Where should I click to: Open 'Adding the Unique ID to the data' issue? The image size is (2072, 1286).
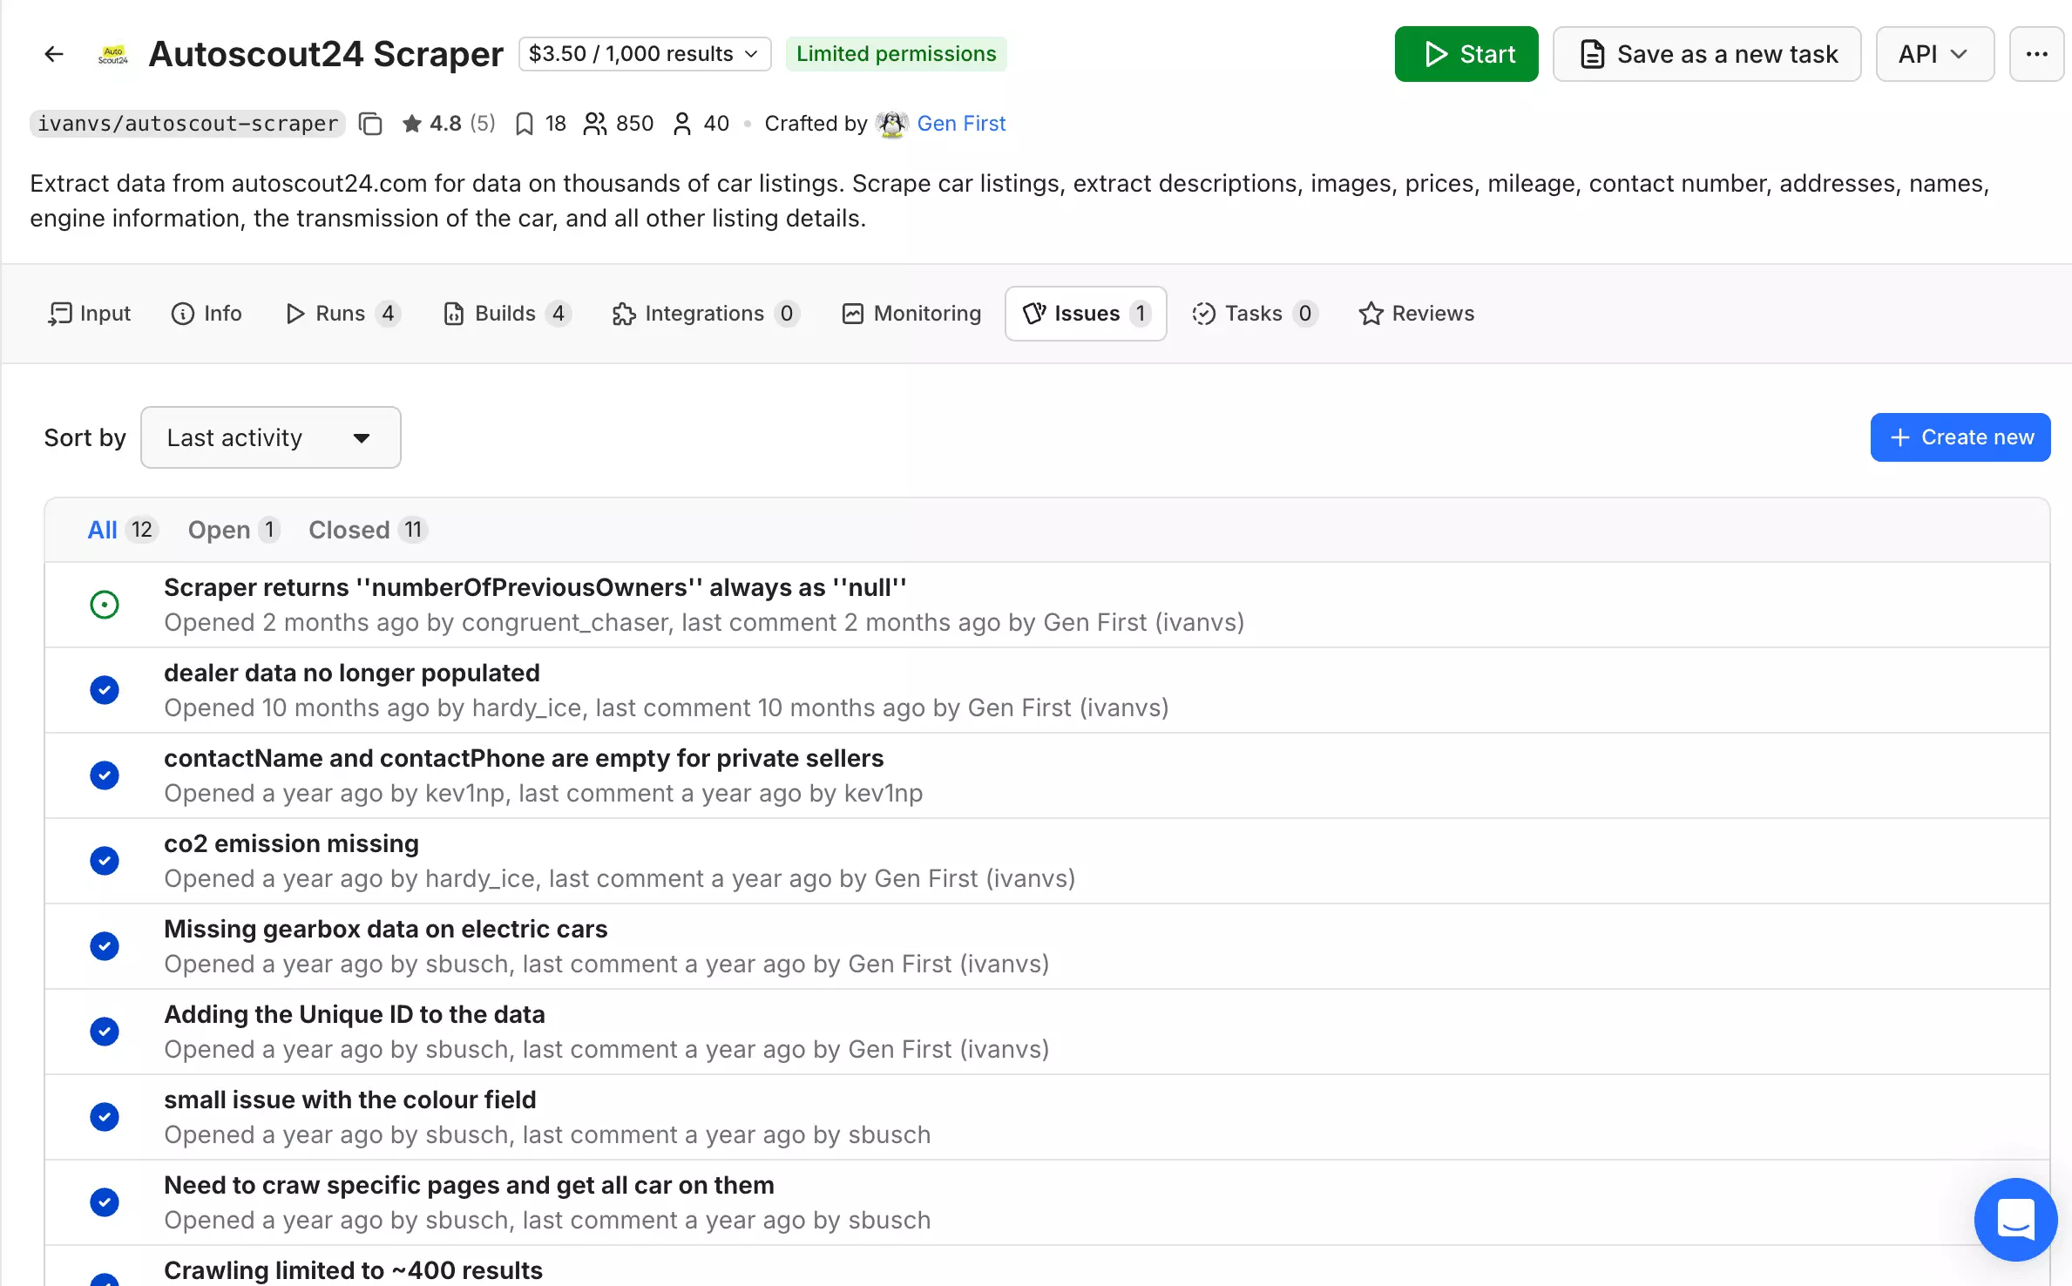tap(355, 1015)
